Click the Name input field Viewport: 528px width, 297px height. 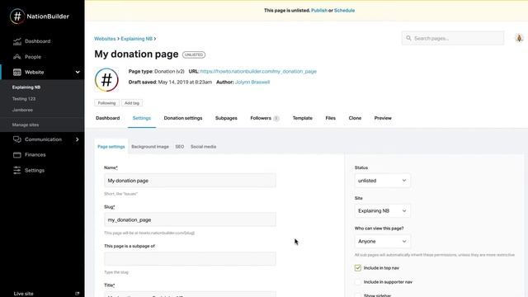point(190,181)
